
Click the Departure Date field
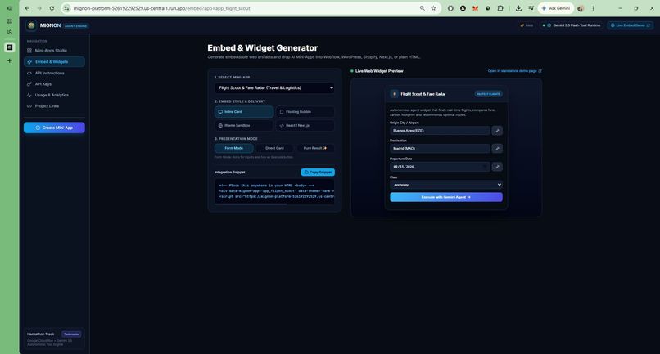click(440, 167)
